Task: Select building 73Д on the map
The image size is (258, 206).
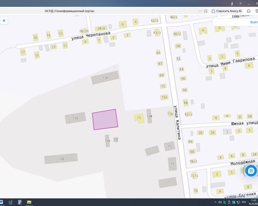Action: (x=61, y=159)
